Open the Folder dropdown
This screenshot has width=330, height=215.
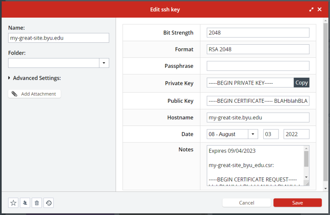point(104,63)
